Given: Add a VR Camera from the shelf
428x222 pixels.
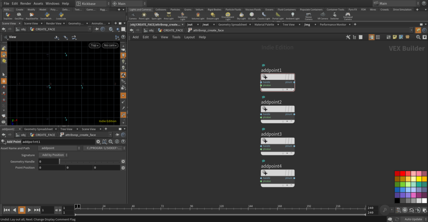Looking at the screenshot, I should click(x=323, y=16).
